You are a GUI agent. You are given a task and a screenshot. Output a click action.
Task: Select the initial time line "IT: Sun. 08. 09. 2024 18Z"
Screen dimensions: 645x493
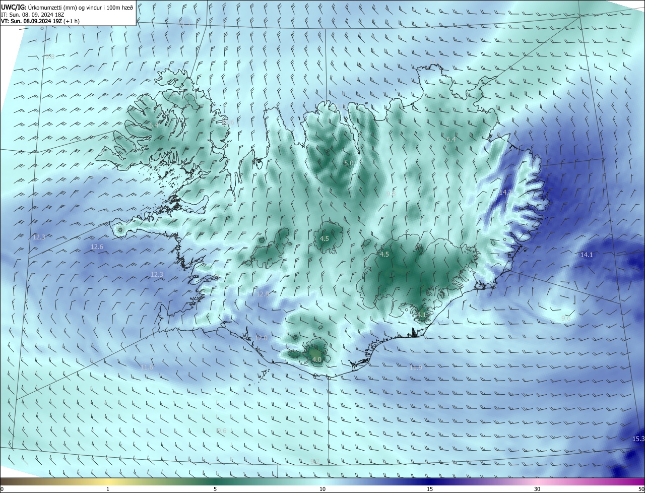pyautogui.click(x=32, y=15)
